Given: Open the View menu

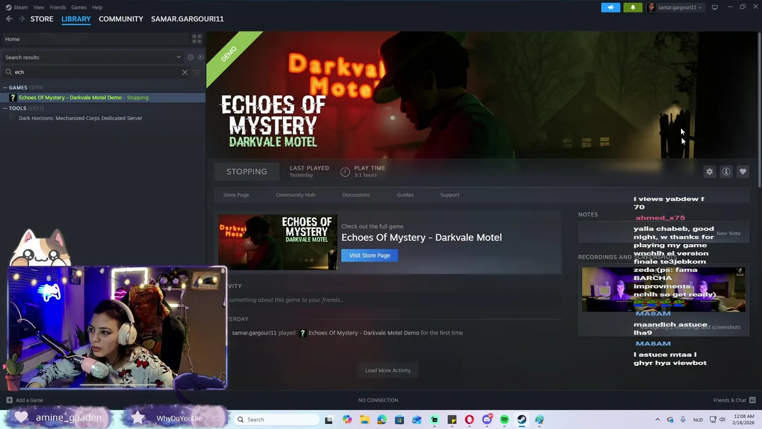Looking at the screenshot, I should [x=39, y=7].
